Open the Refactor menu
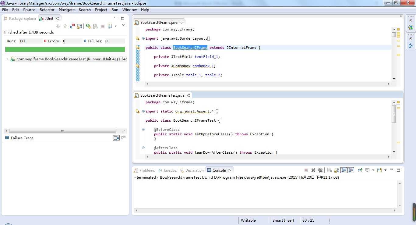This screenshot has height=225, width=416. 47,9
